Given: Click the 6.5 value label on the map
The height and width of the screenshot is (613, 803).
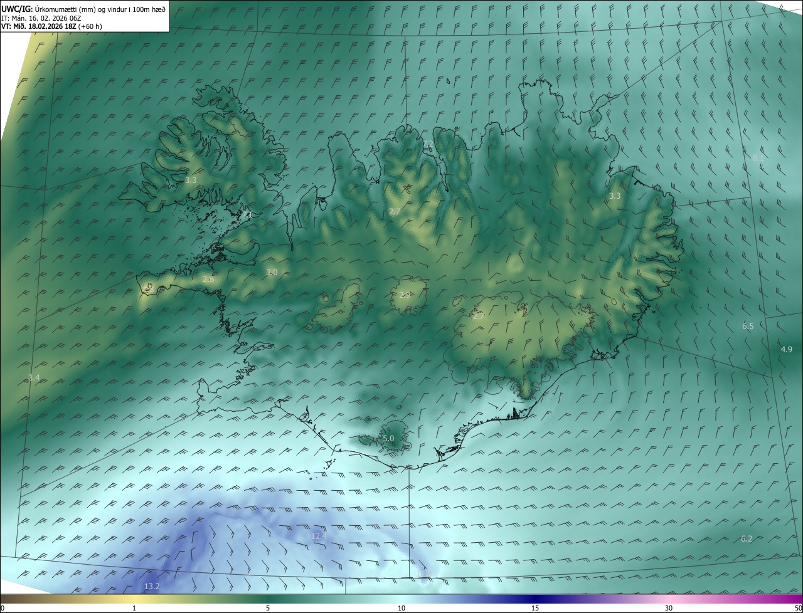Looking at the screenshot, I should pyautogui.click(x=748, y=326).
